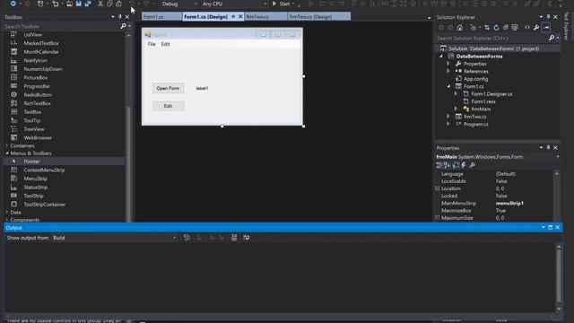Select App.config in Solution Explorer
Screen dimensions: 574x323
(475, 79)
